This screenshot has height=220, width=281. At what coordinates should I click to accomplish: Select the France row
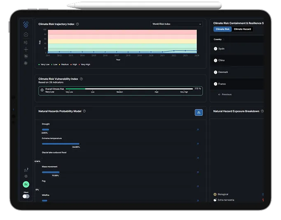(x=237, y=84)
